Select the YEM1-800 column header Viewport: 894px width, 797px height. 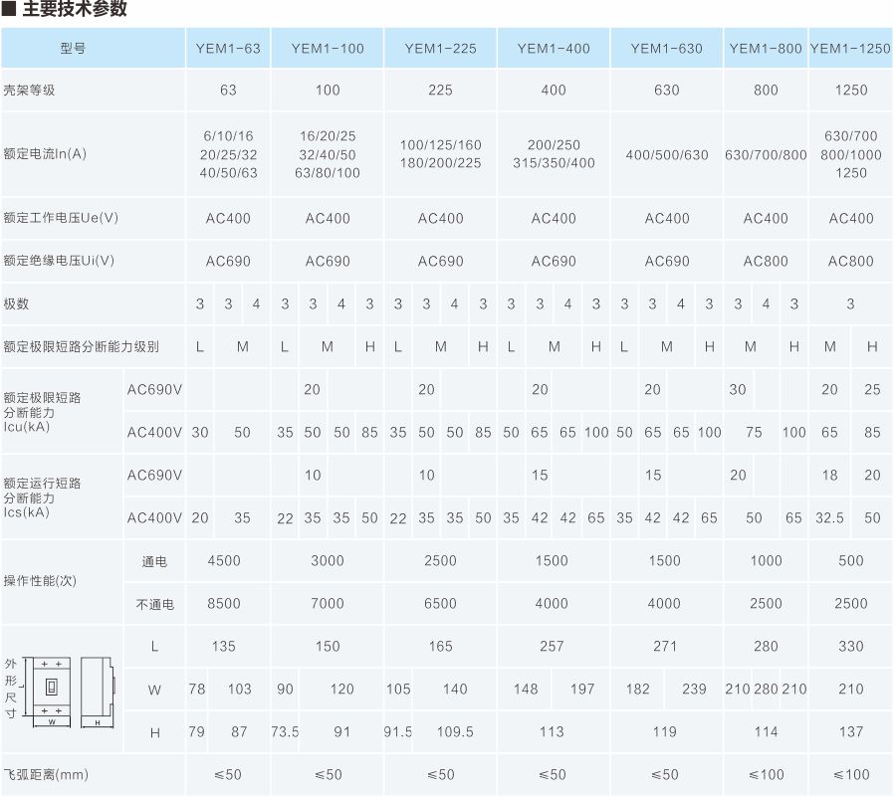[x=766, y=48]
